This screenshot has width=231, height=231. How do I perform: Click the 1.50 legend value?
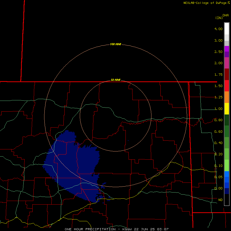click(218, 86)
